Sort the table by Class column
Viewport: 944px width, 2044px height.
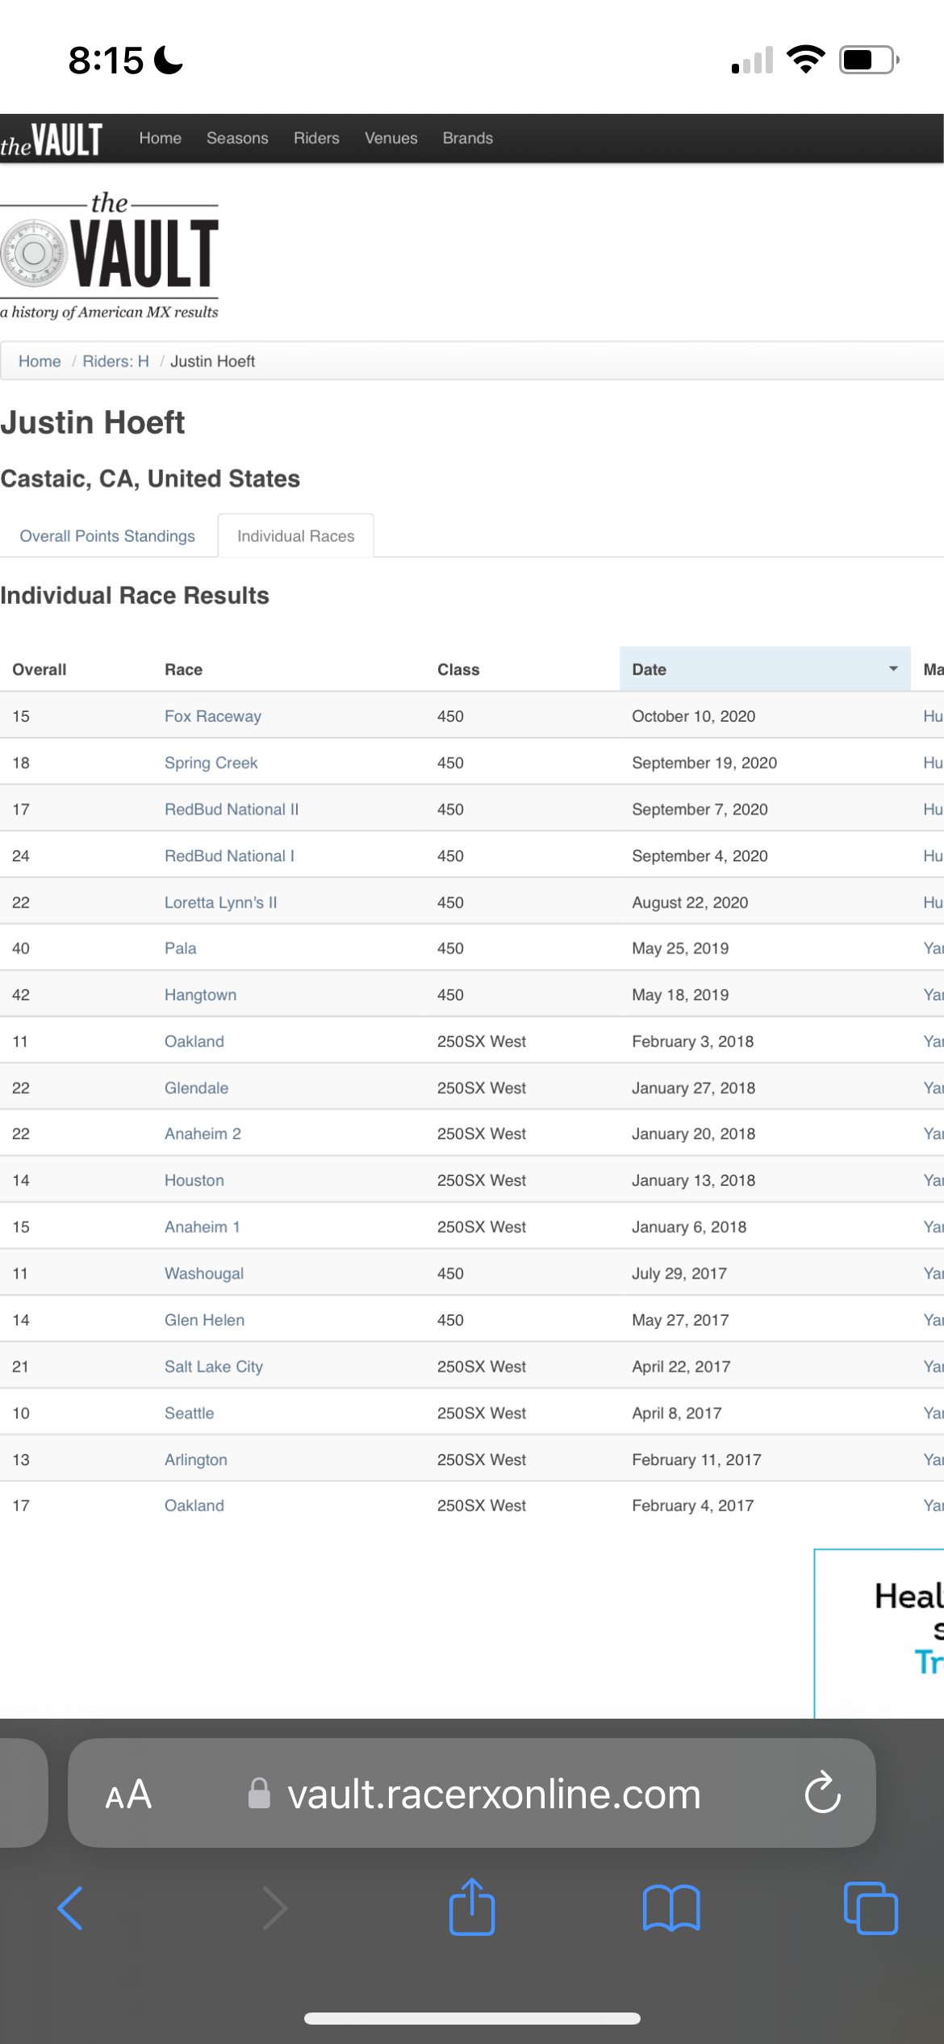[458, 669]
